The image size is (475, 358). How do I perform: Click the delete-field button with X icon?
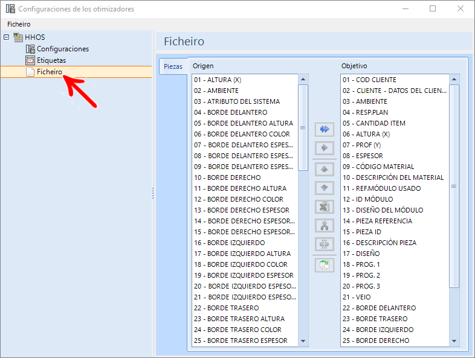pyautogui.click(x=325, y=206)
